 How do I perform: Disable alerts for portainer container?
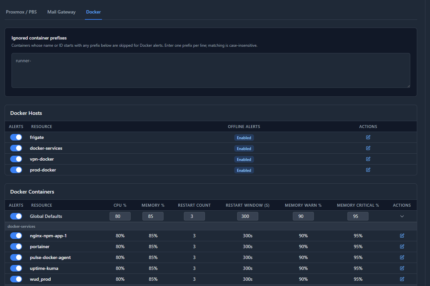(x=16, y=247)
